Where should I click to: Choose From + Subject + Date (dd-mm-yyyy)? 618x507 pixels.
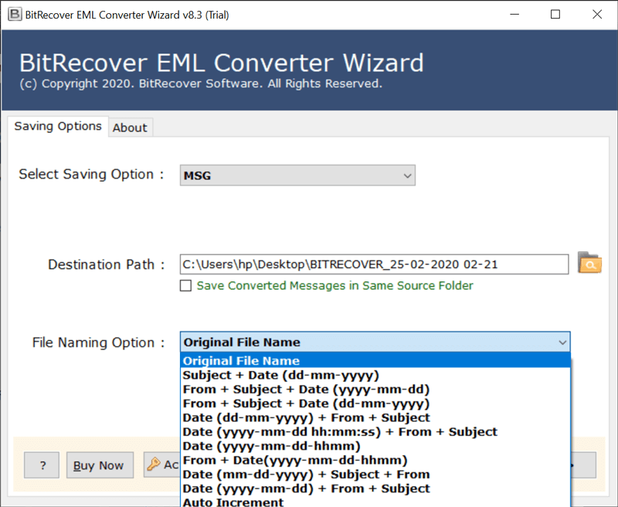[x=375, y=403]
